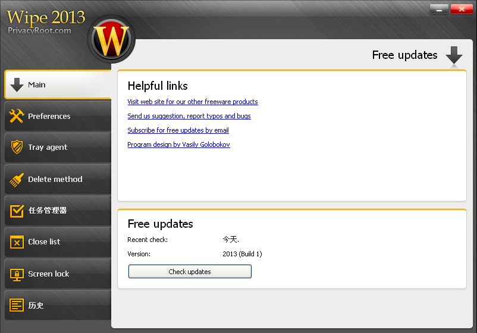Visit web site for other freeware products

tap(193, 102)
